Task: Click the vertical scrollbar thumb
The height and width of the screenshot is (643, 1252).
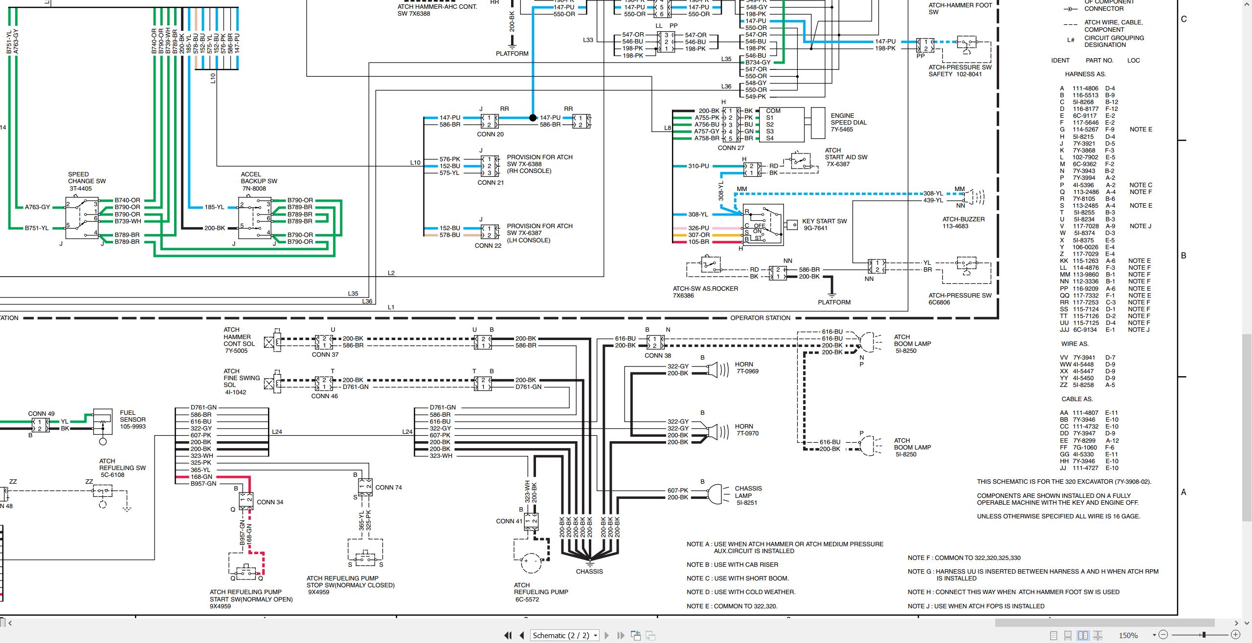Action: (x=1247, y=428)
